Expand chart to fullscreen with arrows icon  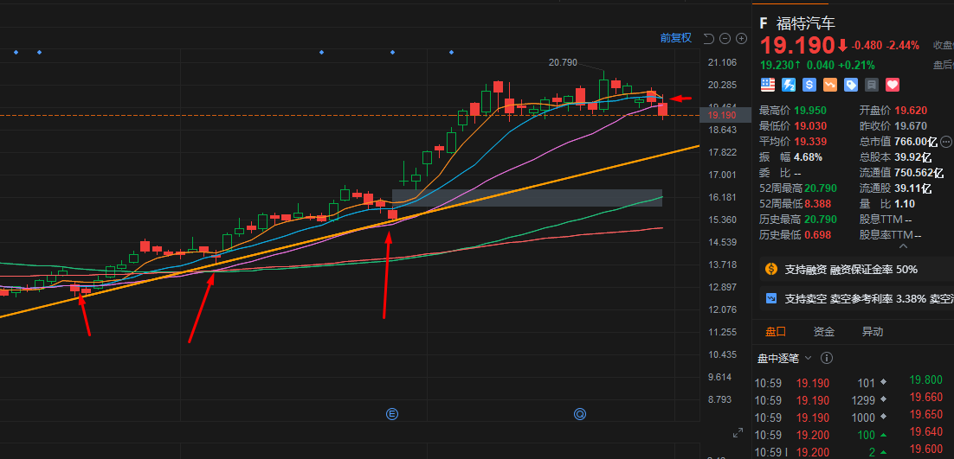tap(738, 434)
